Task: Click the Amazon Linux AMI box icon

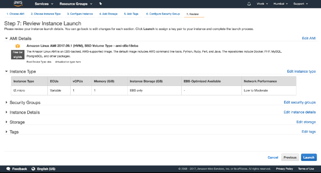Action: pos(18,46)
